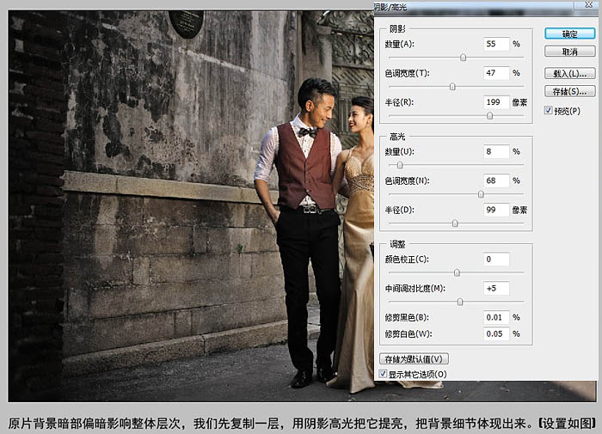Click 修剪白色(W) field showing 0.05
602x434 pixels.
click(x=496, y=333)
